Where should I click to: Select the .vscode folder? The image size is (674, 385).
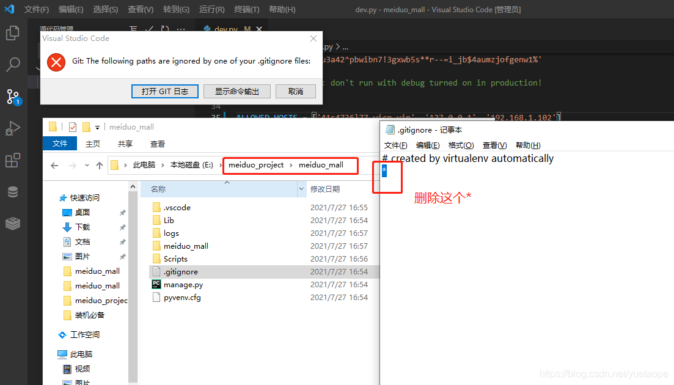[x=177, y=208]
